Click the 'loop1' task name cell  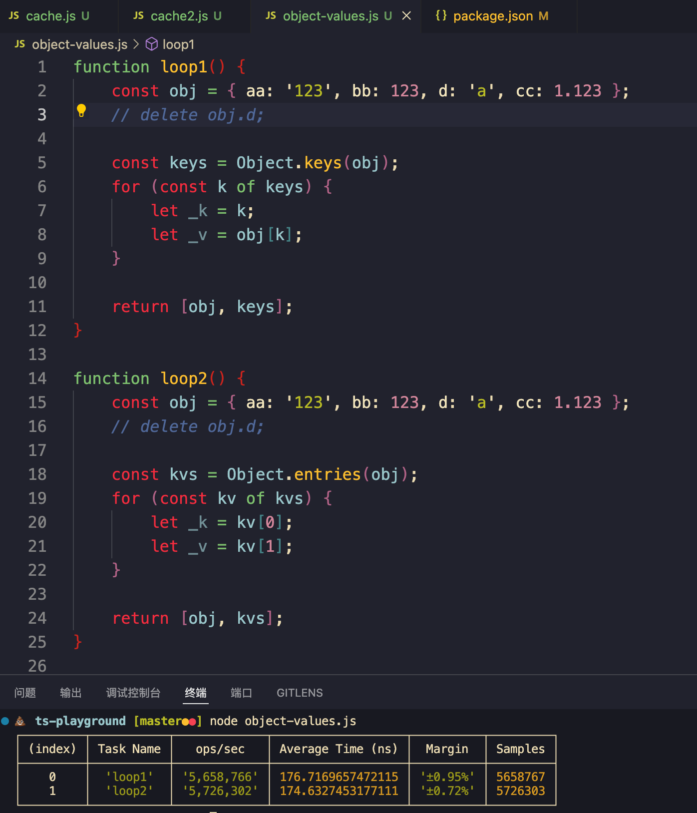pyautogui.click(x=129, y=777)
